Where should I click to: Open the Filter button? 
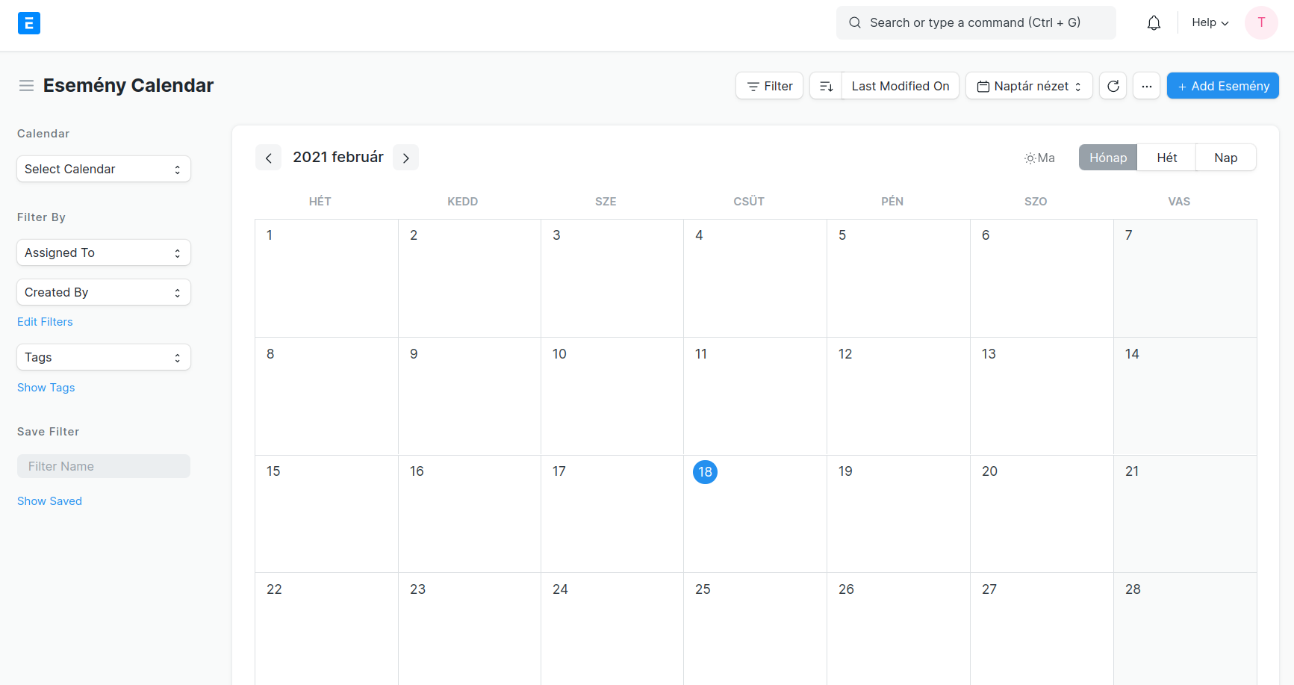point(769,86)
